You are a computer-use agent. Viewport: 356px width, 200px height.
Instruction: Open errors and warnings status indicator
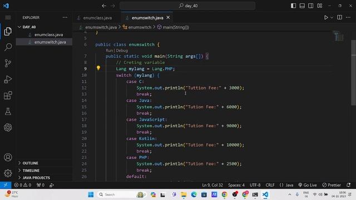(x=23, y=185)
